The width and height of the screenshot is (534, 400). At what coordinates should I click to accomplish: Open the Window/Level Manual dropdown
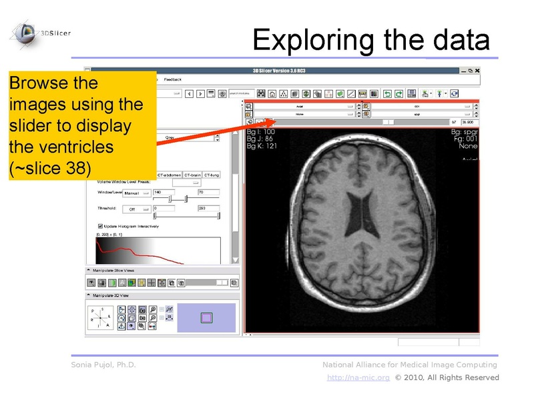point(136,193)
